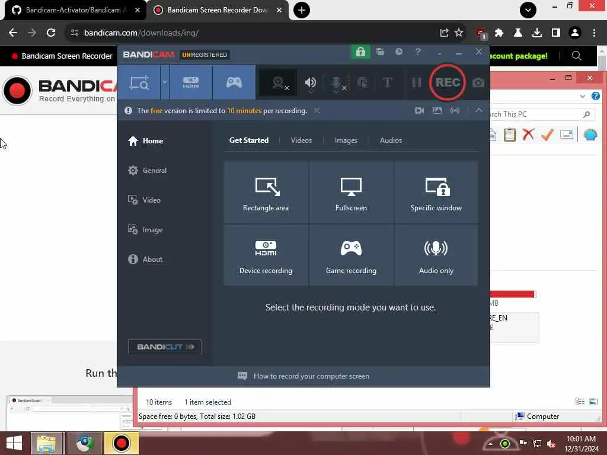
Task: Select game recording mode gamepad in toolbar
Action: pos(234,82)
